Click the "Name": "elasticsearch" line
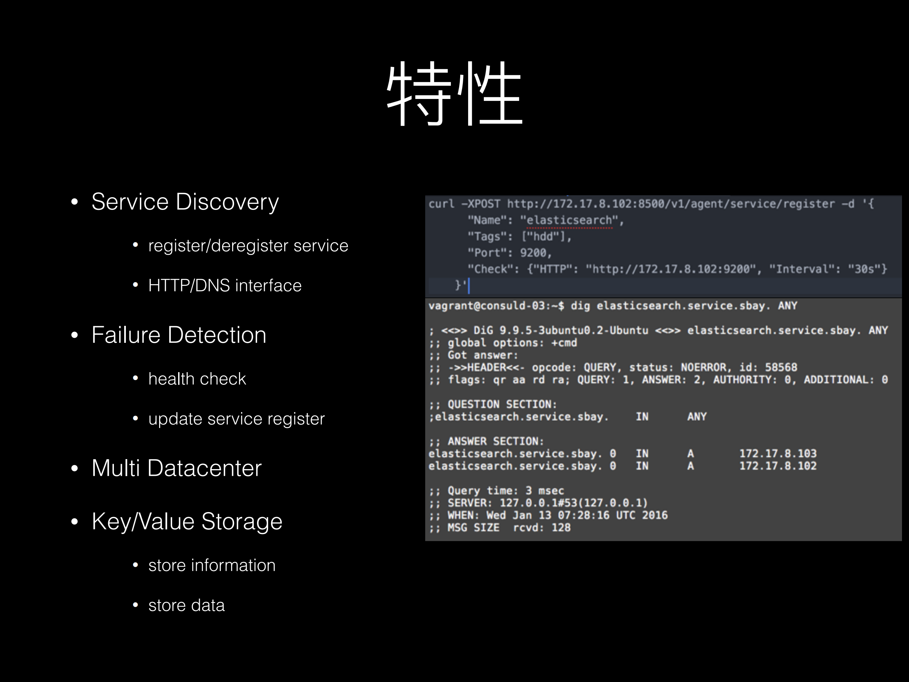Screen dimensions: 909x682 coord(545,220)
